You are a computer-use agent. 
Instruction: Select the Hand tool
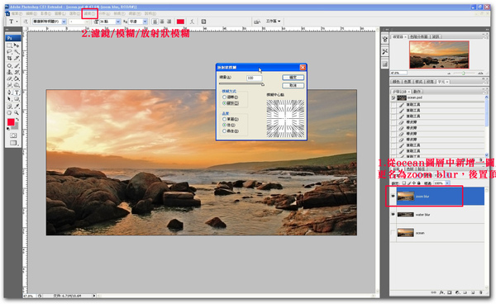click(9, 113)
